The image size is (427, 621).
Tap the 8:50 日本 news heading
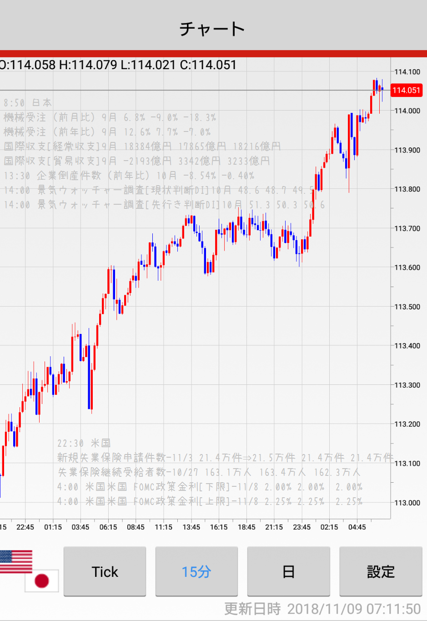28,103
